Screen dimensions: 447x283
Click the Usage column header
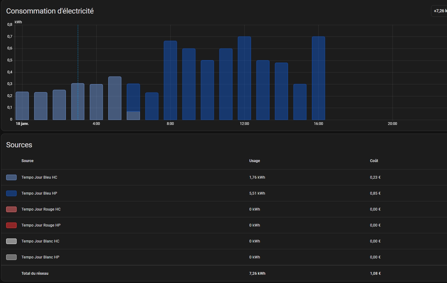pyautogui.click(x=254, y=161)
